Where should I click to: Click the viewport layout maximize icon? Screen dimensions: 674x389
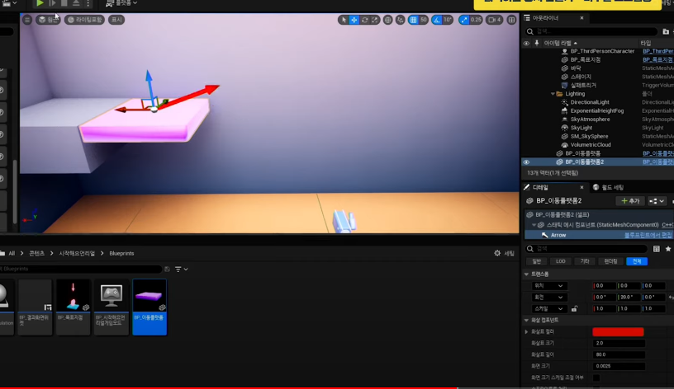point(511,20)
